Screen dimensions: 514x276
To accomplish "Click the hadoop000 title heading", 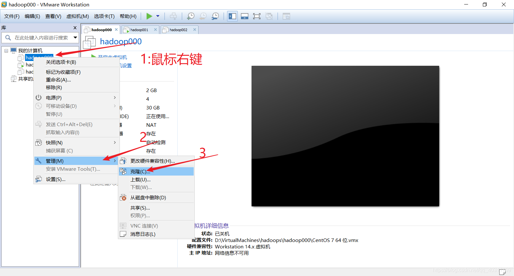I will (121, 41).
